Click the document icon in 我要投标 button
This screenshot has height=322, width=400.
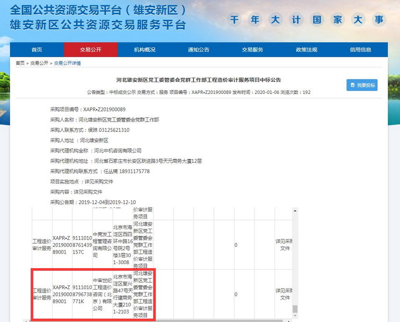point(353,85)
